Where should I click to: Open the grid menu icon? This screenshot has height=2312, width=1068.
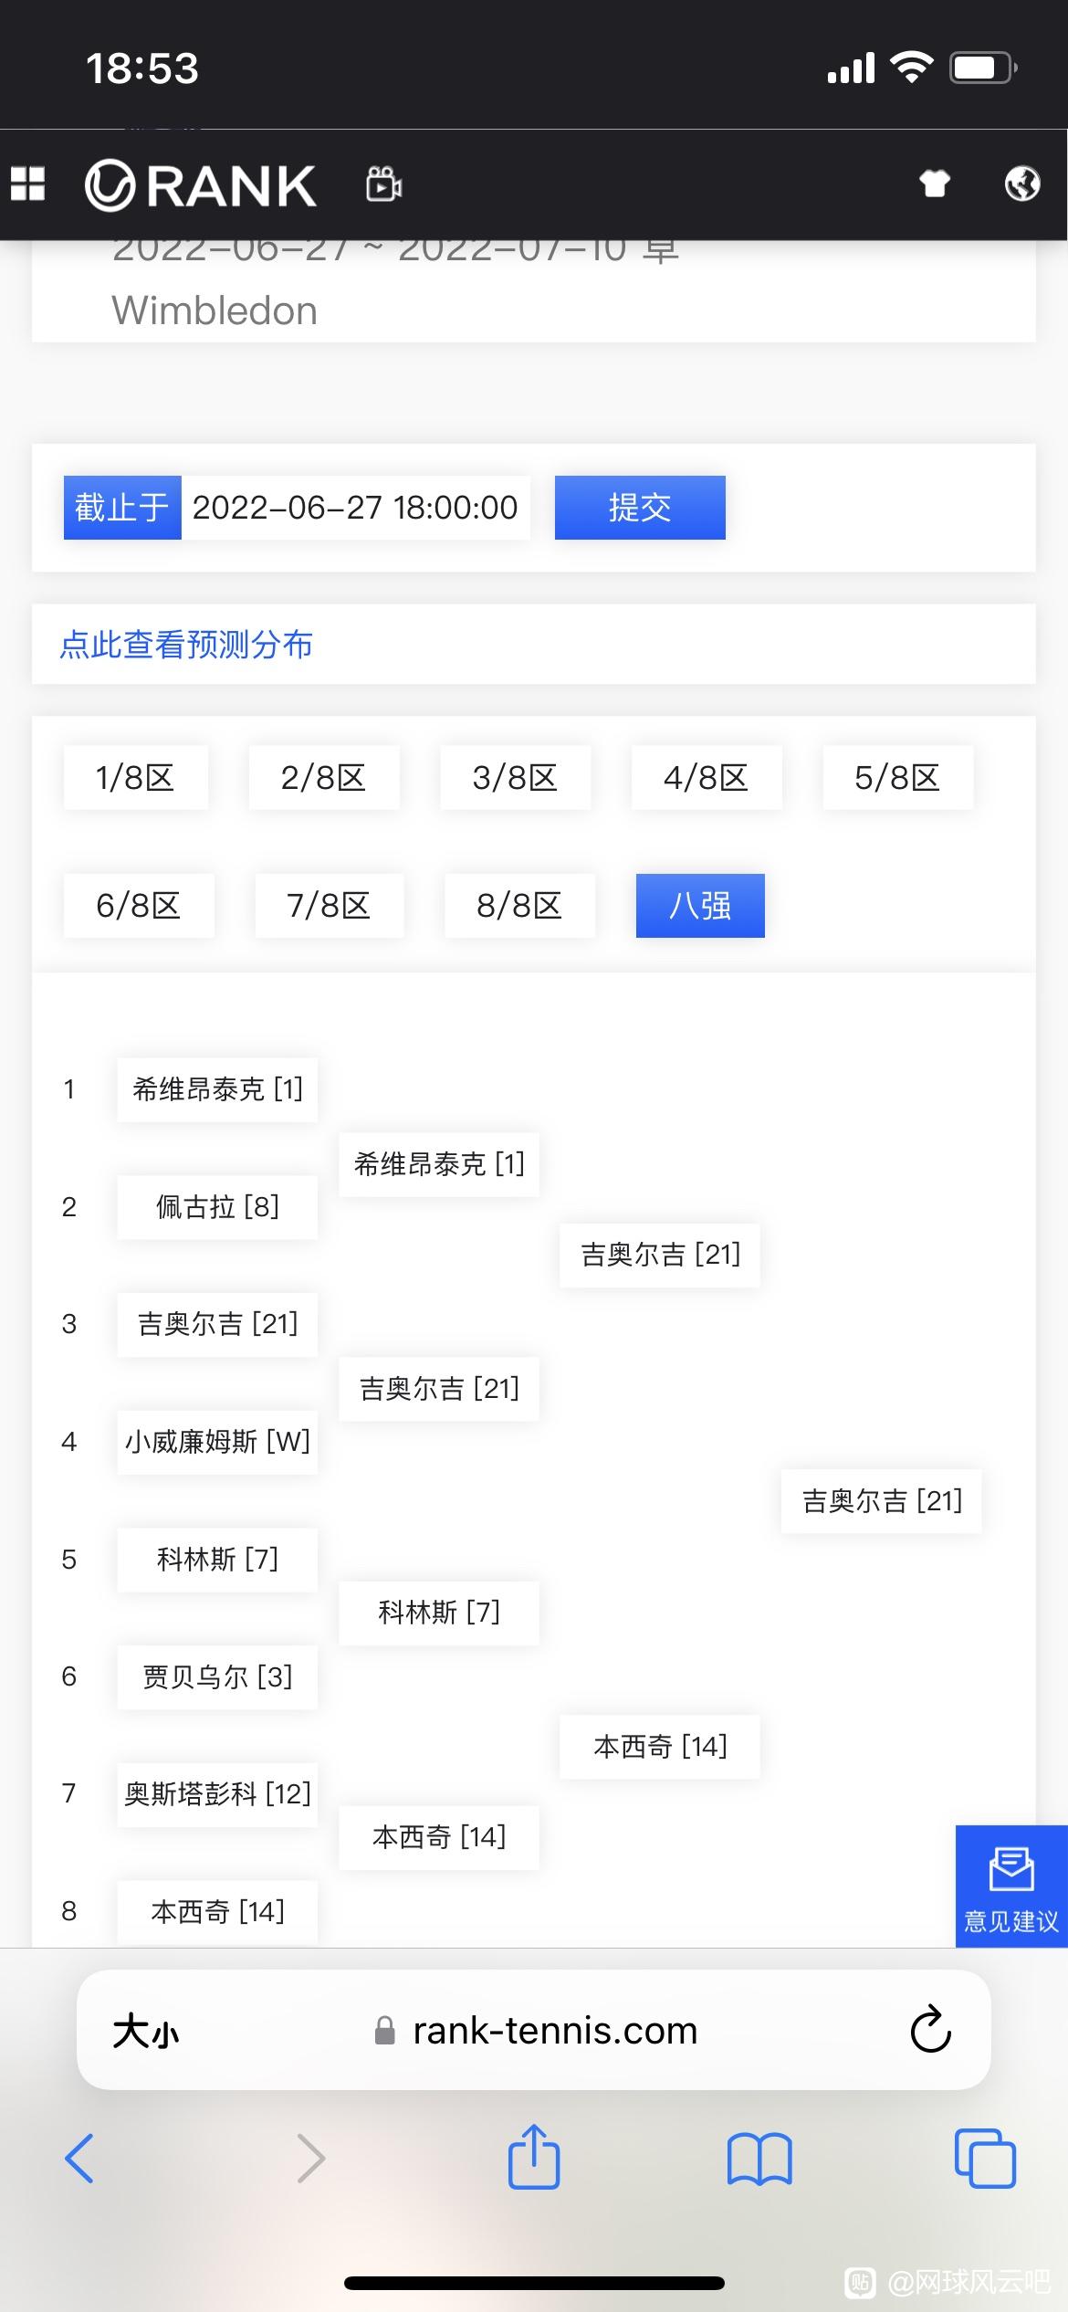(27, 184)
